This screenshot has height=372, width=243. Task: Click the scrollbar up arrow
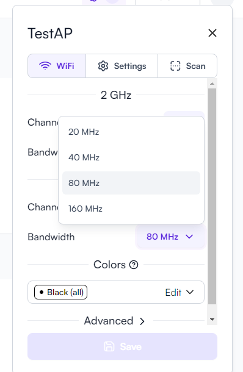point(212,84)
